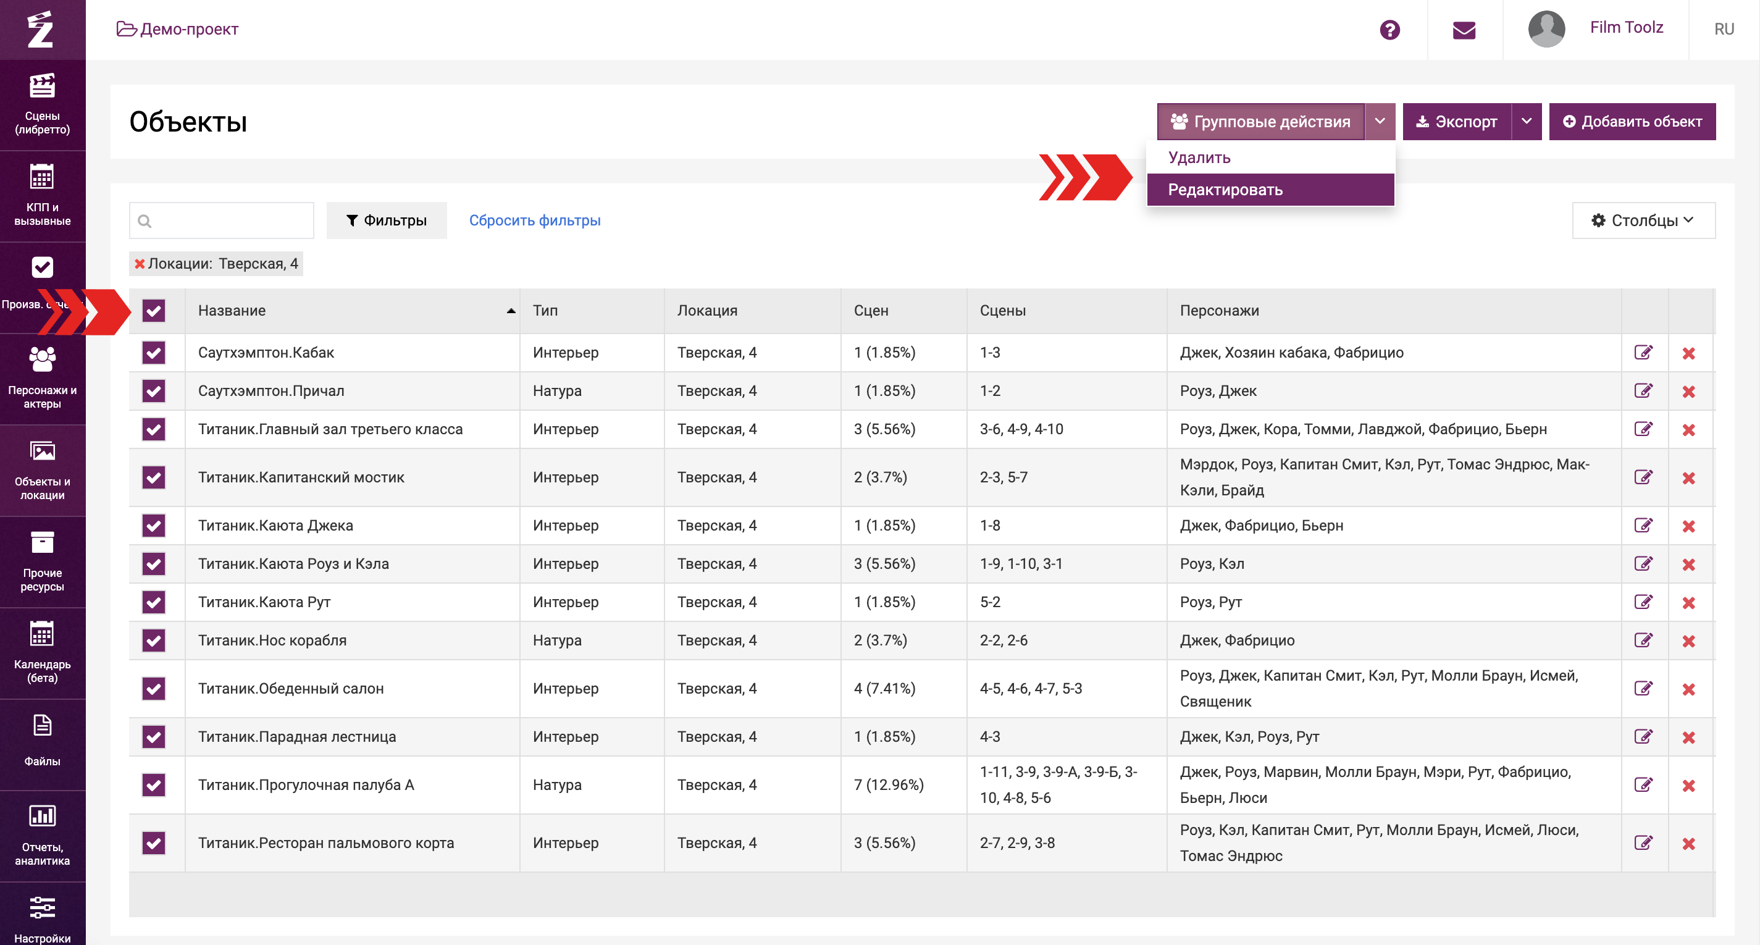
Task: Click the Персонажи column header
Action: 1394,311
